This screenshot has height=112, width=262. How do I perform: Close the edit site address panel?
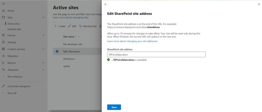tap(259, 4)
